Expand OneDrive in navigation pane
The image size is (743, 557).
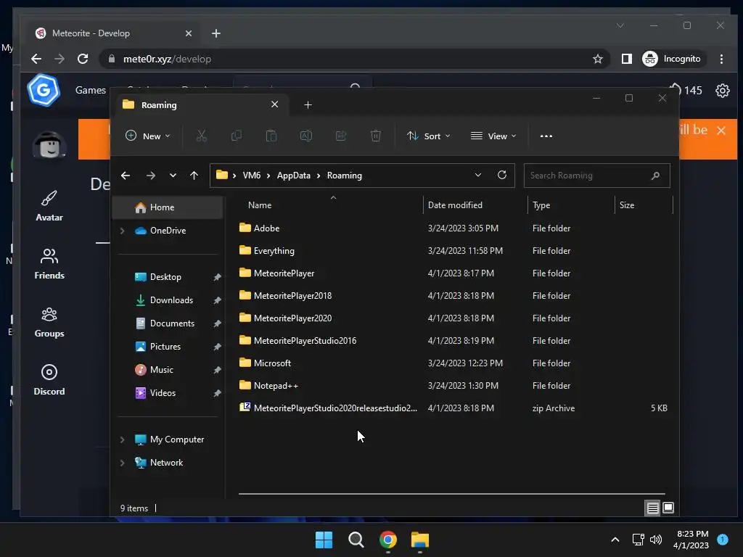click(122, 231)
